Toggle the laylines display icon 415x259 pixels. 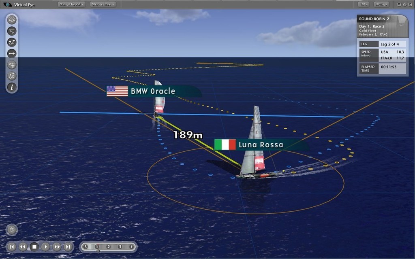11,64
